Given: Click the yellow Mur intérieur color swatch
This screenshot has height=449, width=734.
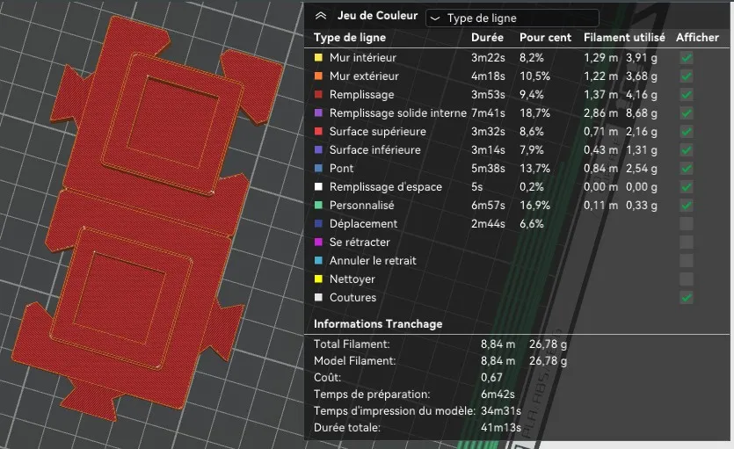Looking at the screenshot, I should (318, 57).
